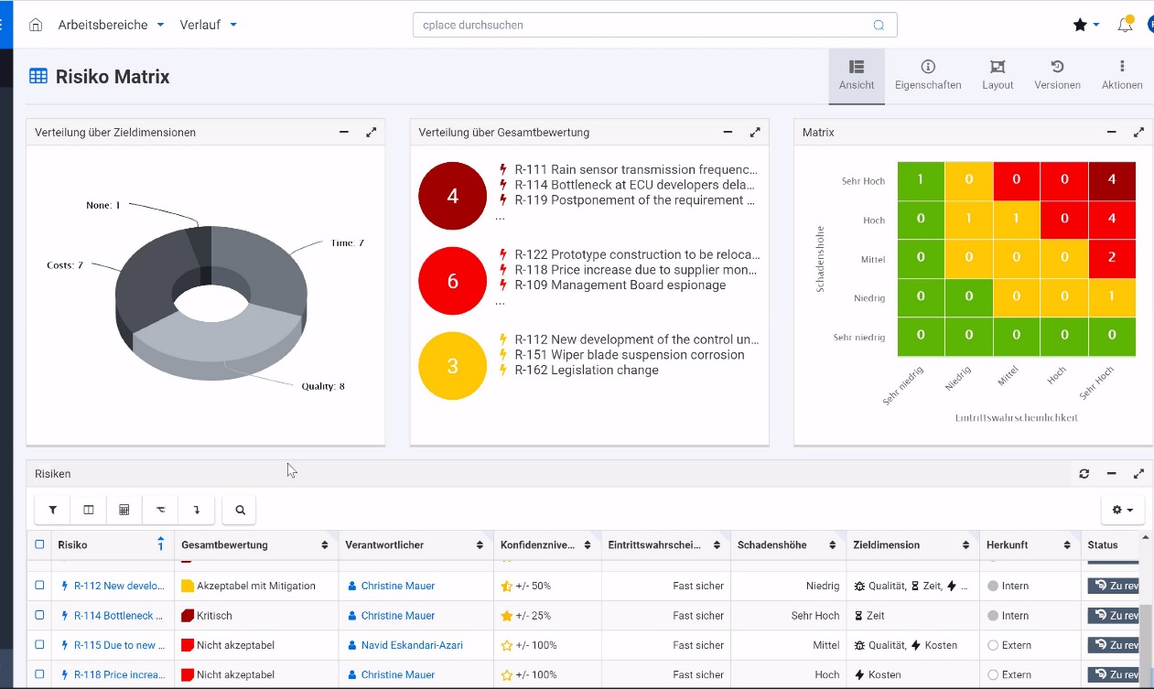Open the home page icon
Image resolution: width=1154 pixels, height=689 pixels.
pyautogui.click(x=36, y=25)
